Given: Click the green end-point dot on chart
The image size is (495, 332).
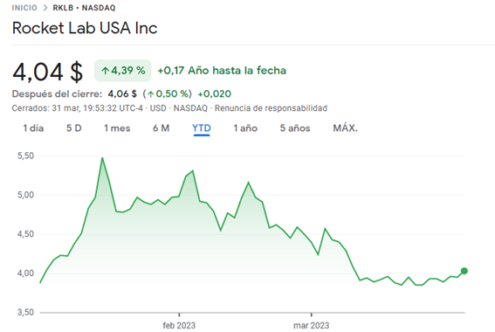Looking at the screenshot, I should coord(464,271).
